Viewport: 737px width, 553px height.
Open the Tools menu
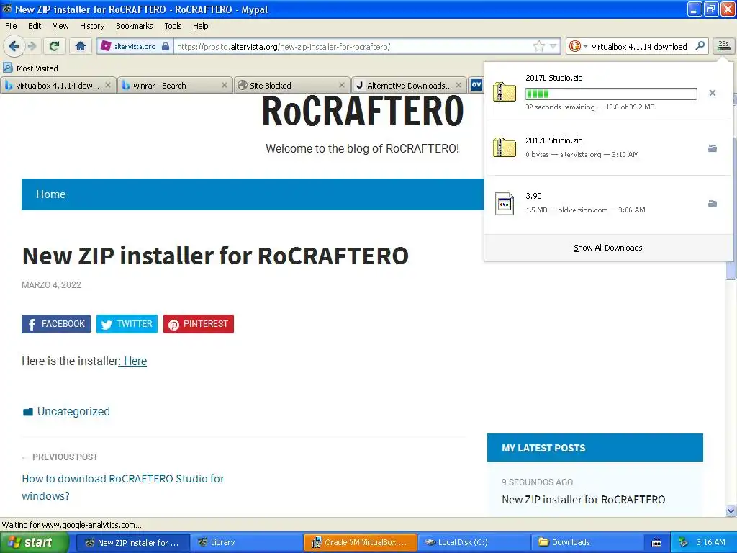coord(173,26)
